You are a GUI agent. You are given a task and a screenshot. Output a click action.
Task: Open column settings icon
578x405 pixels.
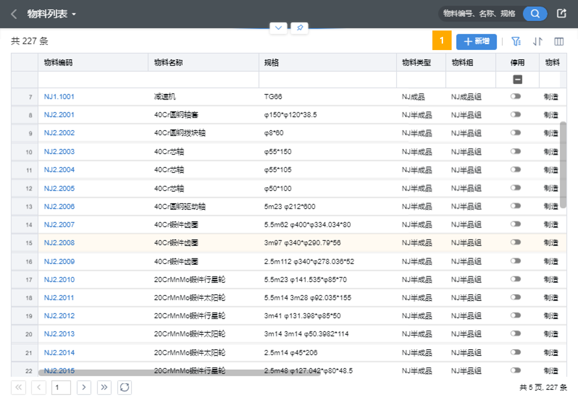tap(559, 41)
